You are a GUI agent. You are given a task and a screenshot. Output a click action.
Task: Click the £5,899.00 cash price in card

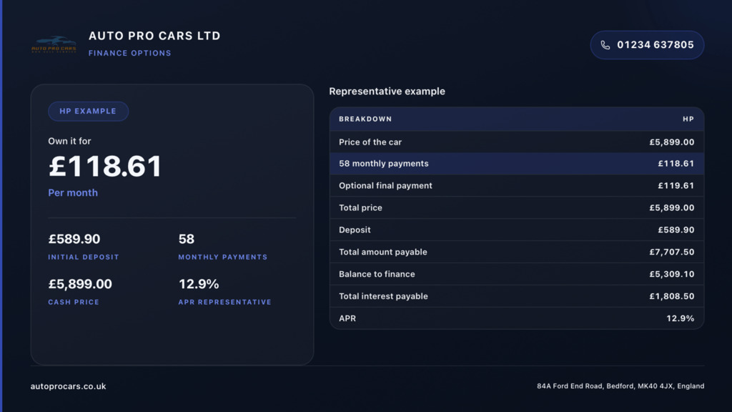80,284
